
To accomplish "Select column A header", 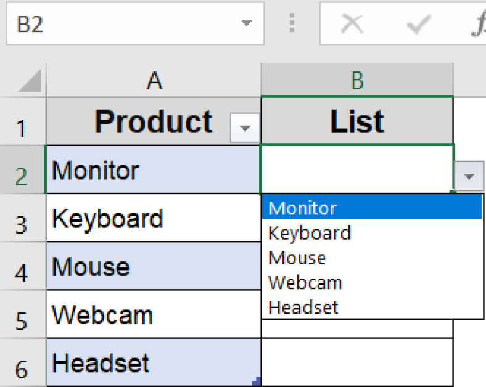I will coord(154,80).
